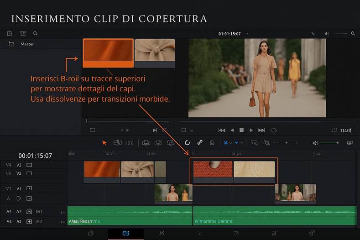The height and width of the screenshot is (240, 360).
Task: Toggle source viewer loop icon
Action: [x=165, y=130]
